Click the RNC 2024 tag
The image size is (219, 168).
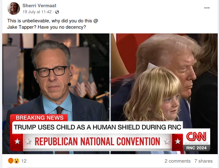tap(196, 148)
